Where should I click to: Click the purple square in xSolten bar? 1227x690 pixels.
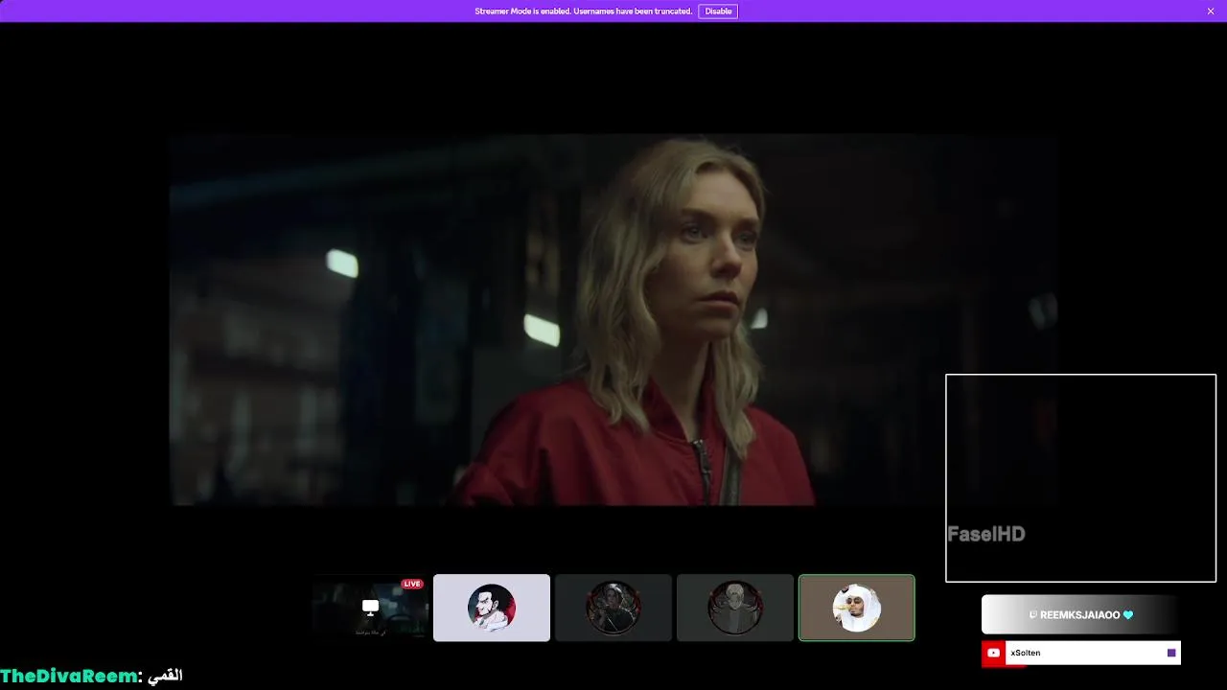pyautogui.click(x=1171, y=653)
